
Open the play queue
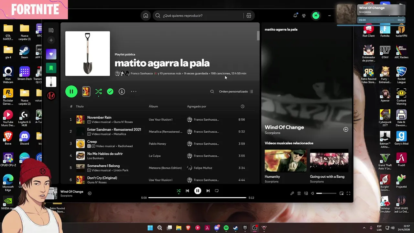pos(299,194)
